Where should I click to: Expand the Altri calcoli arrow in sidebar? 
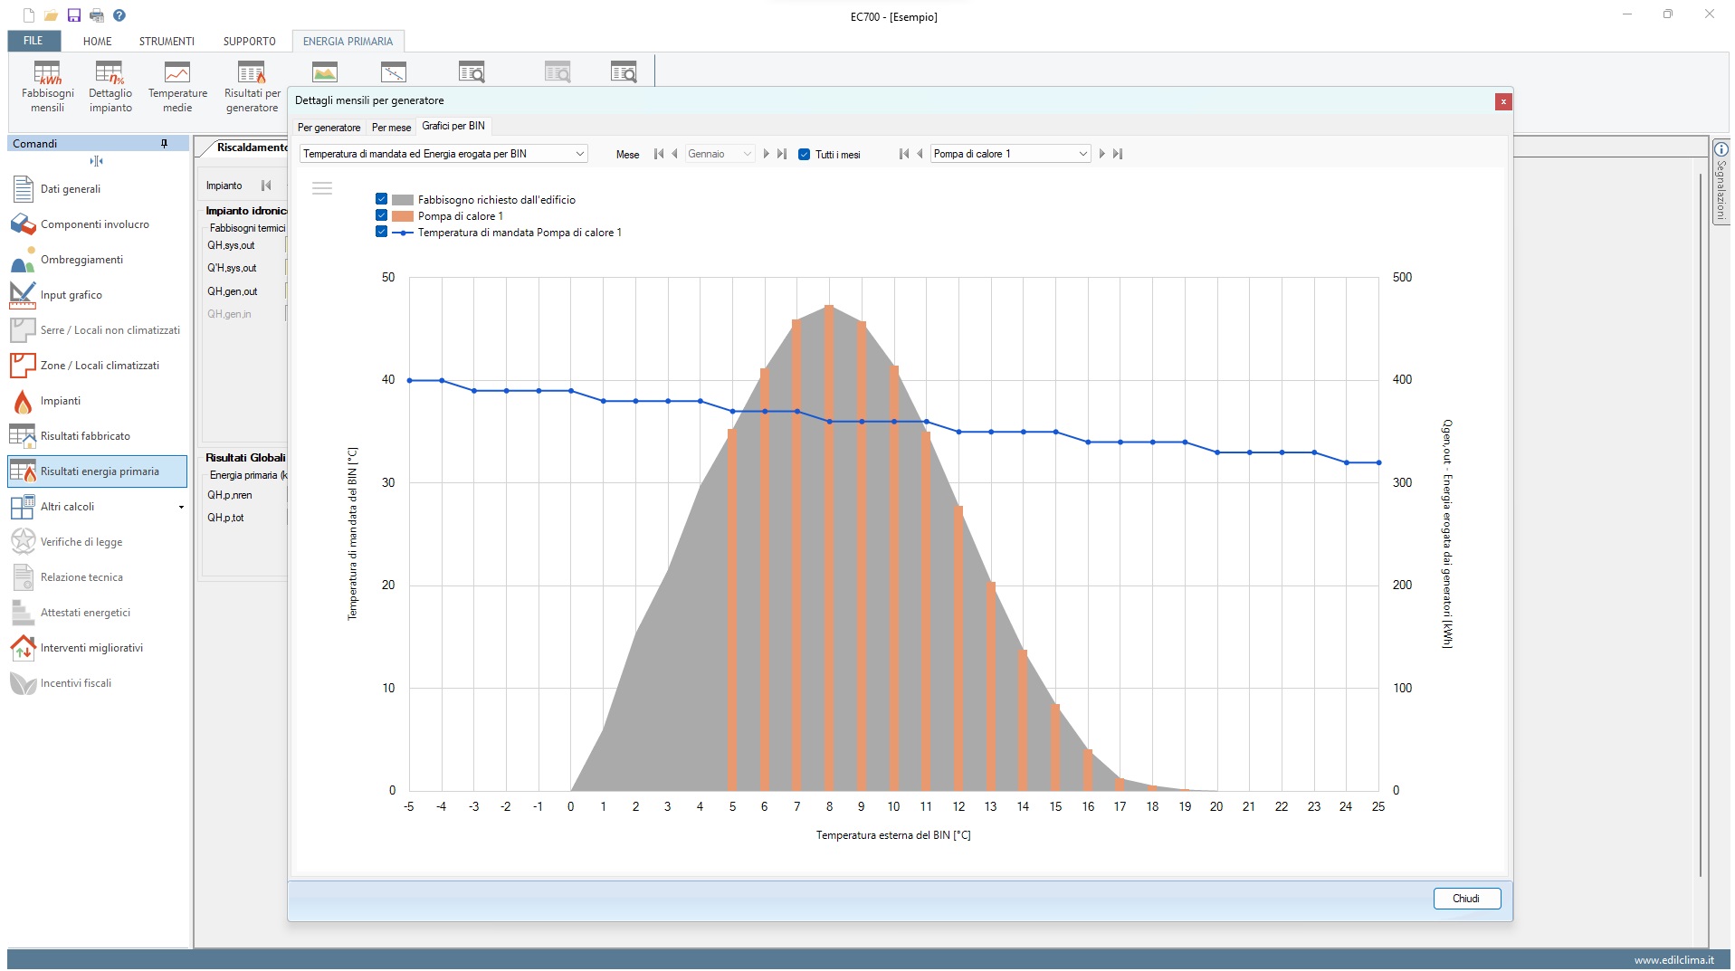click(x=181, y=507)
